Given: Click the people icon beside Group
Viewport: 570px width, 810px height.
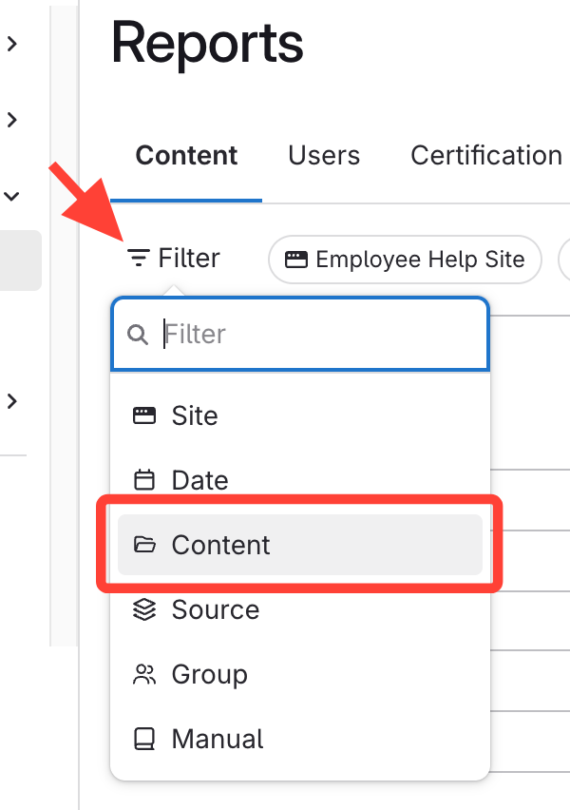Looking at the screenshot, I should click(x=144, y=675).
